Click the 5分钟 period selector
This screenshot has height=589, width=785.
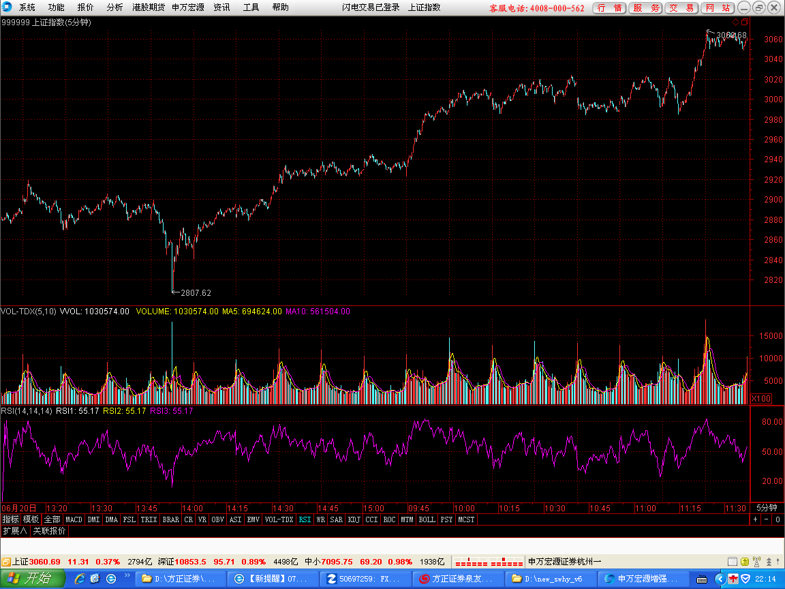767,508
